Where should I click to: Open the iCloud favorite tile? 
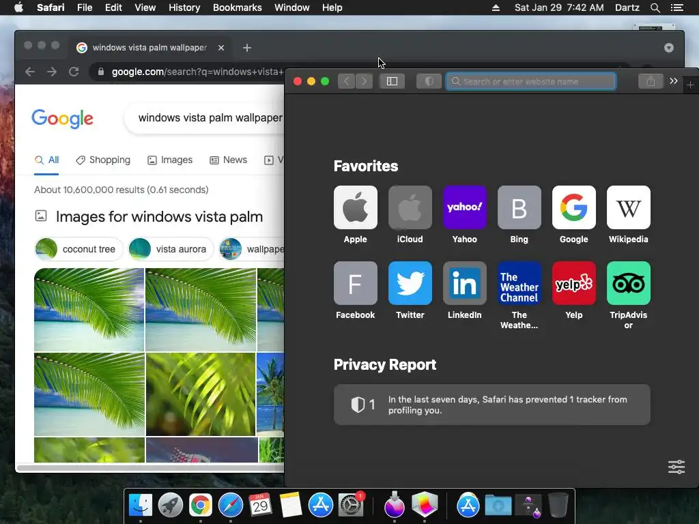410,207
